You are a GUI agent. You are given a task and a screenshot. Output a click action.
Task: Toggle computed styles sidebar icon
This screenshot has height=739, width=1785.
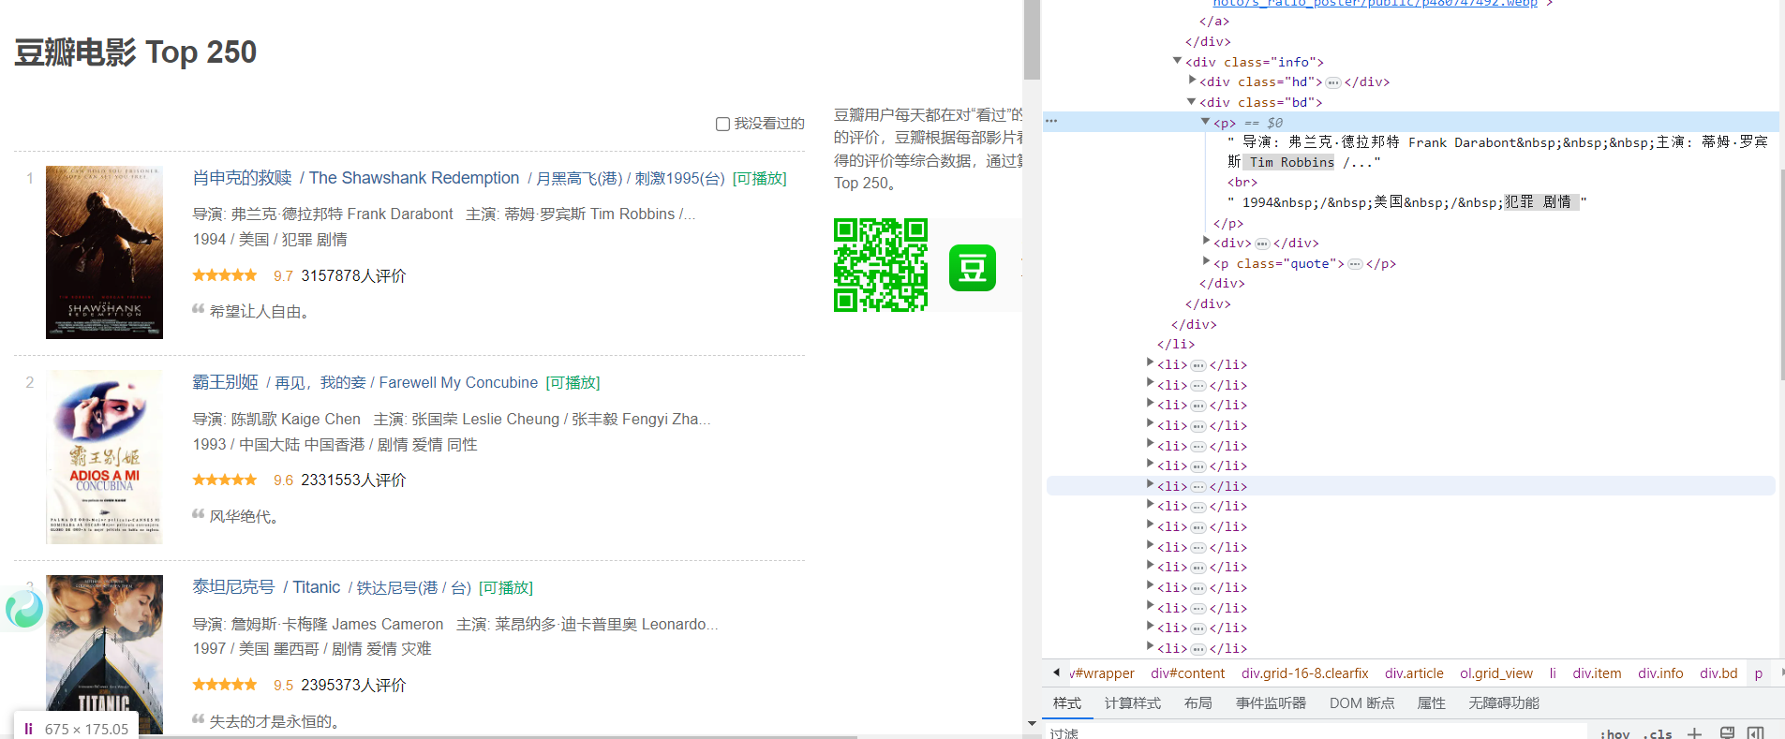[1727, 733]
